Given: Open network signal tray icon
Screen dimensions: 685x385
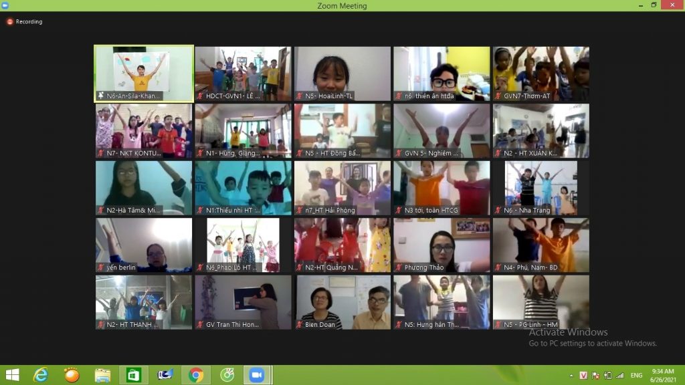Looking at the screenshot, I should [620, 376].
